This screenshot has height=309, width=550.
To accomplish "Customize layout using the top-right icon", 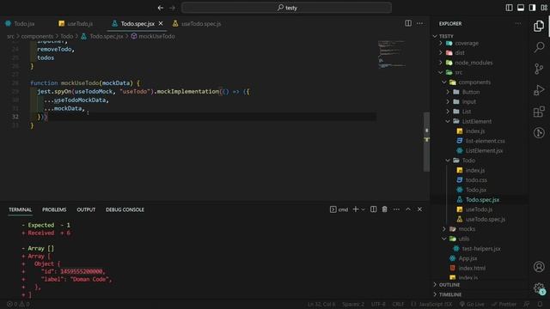I will [544, 8].
